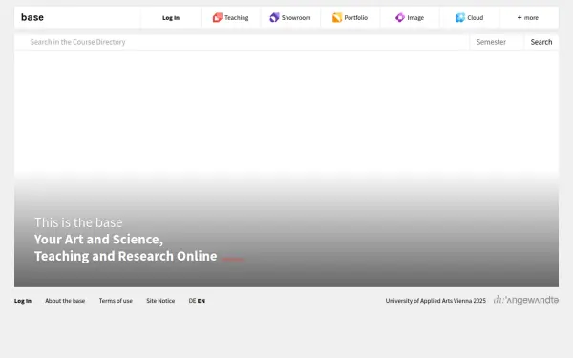Viewport: 573px width, 358px height.
Task: Click the violet Image icon
Action: click(400, 17)
